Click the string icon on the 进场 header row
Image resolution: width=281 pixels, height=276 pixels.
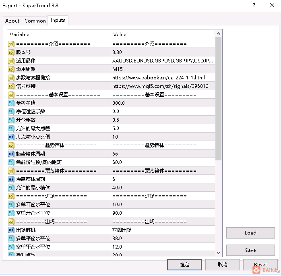point(11,196)
